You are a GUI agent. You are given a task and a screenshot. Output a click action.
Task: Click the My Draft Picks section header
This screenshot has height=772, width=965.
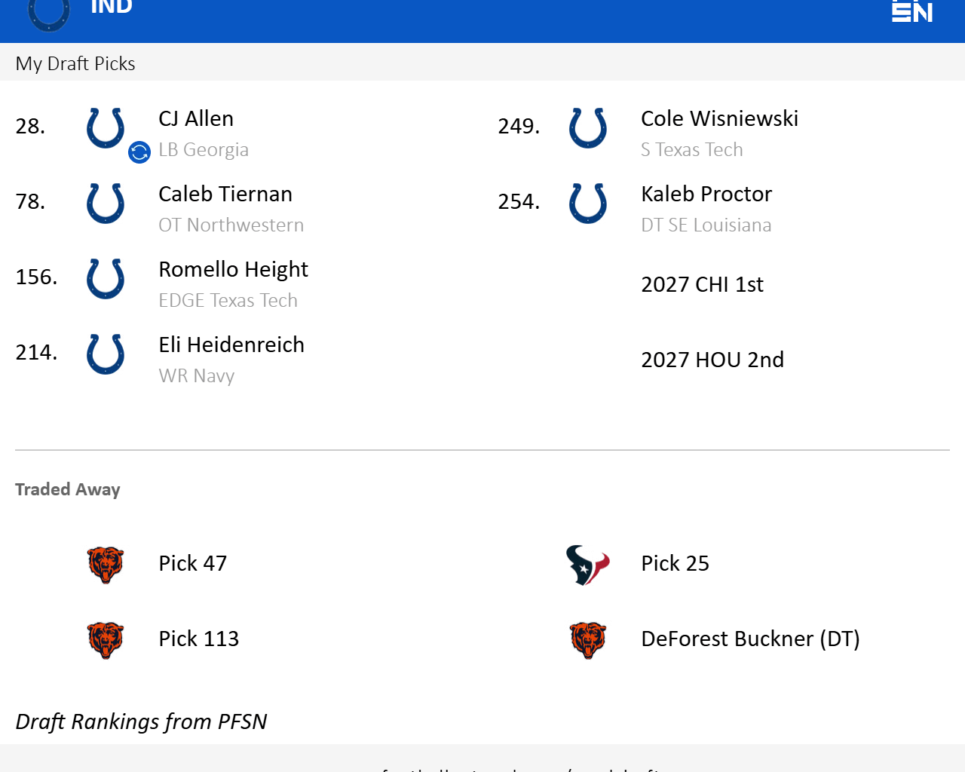point(75,63)
